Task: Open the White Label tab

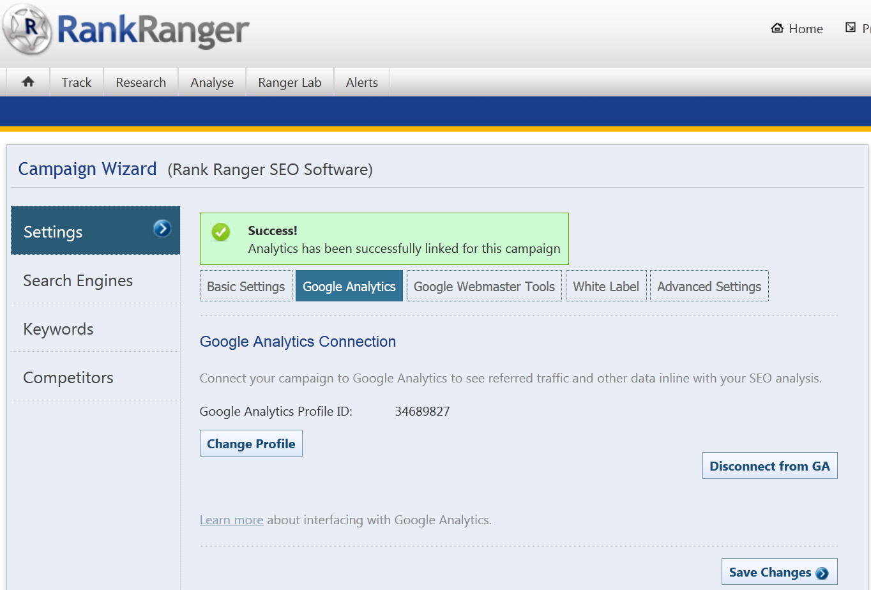Action: pyautogui.click(x=605, y=287)
